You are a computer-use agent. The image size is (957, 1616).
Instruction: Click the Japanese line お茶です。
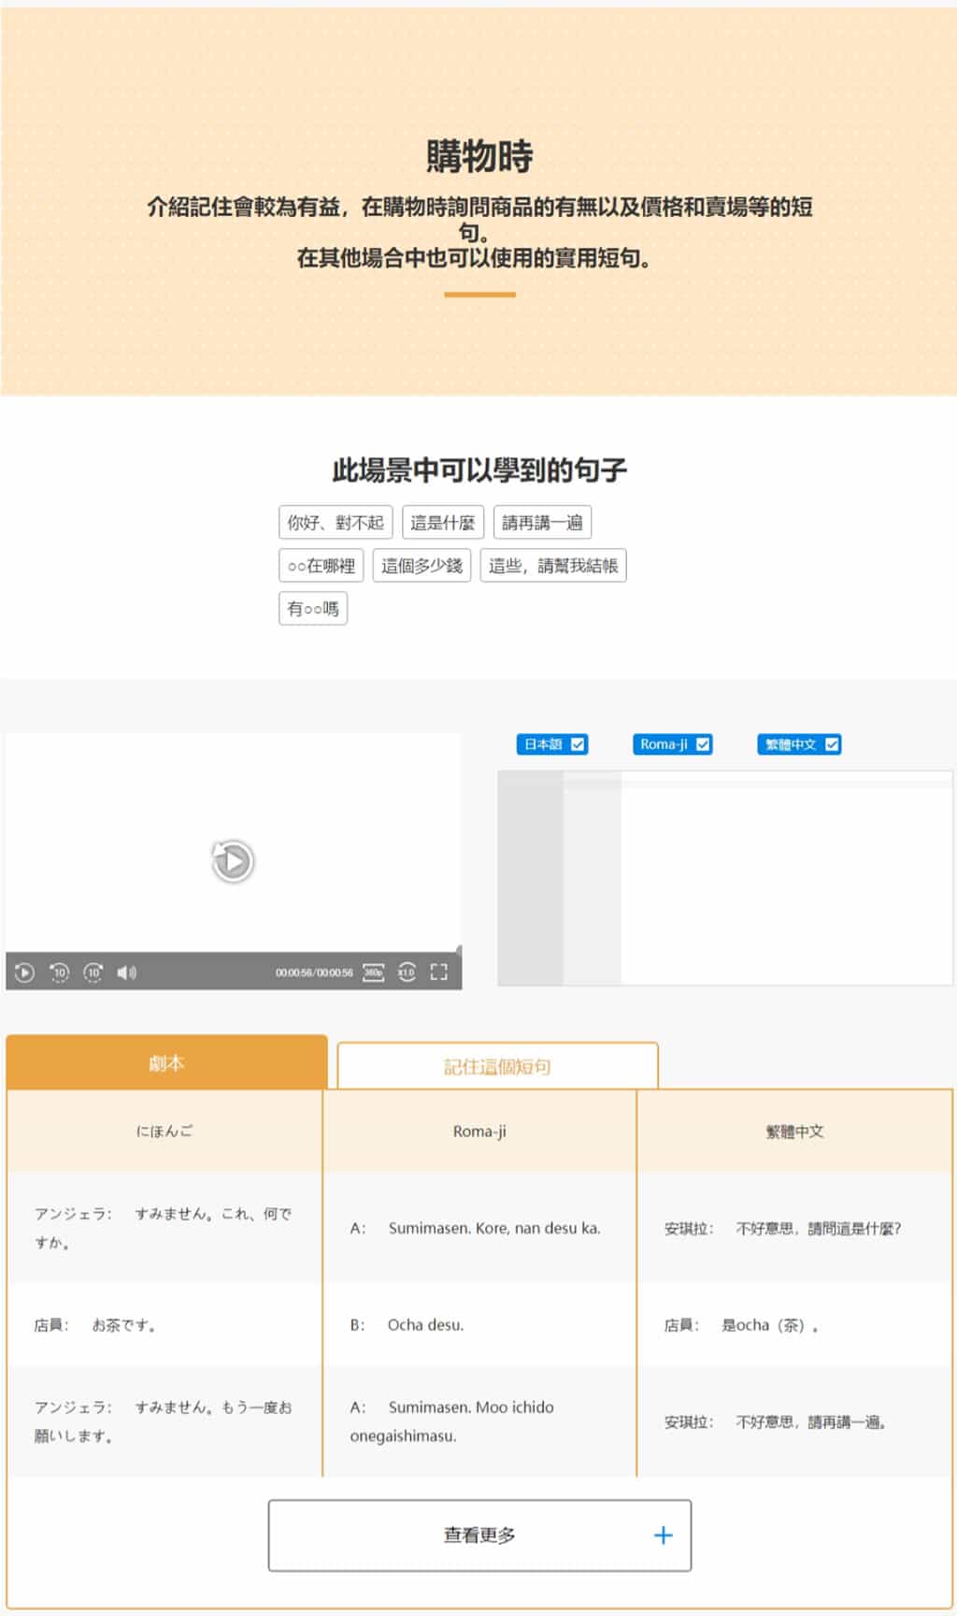[123, 1325]
